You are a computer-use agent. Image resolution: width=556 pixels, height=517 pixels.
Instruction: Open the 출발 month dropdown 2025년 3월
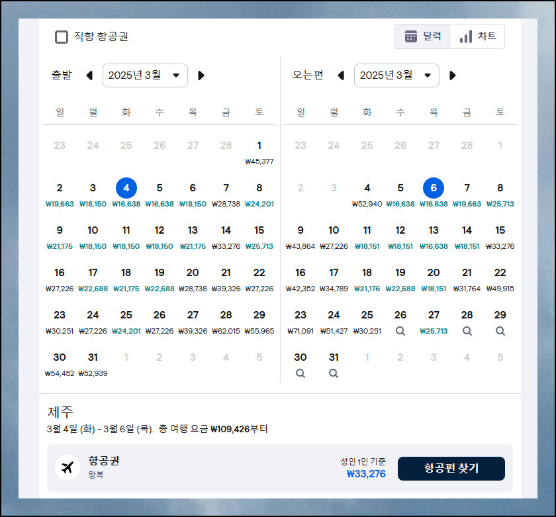pyautogui.click(x=145, y=75)
